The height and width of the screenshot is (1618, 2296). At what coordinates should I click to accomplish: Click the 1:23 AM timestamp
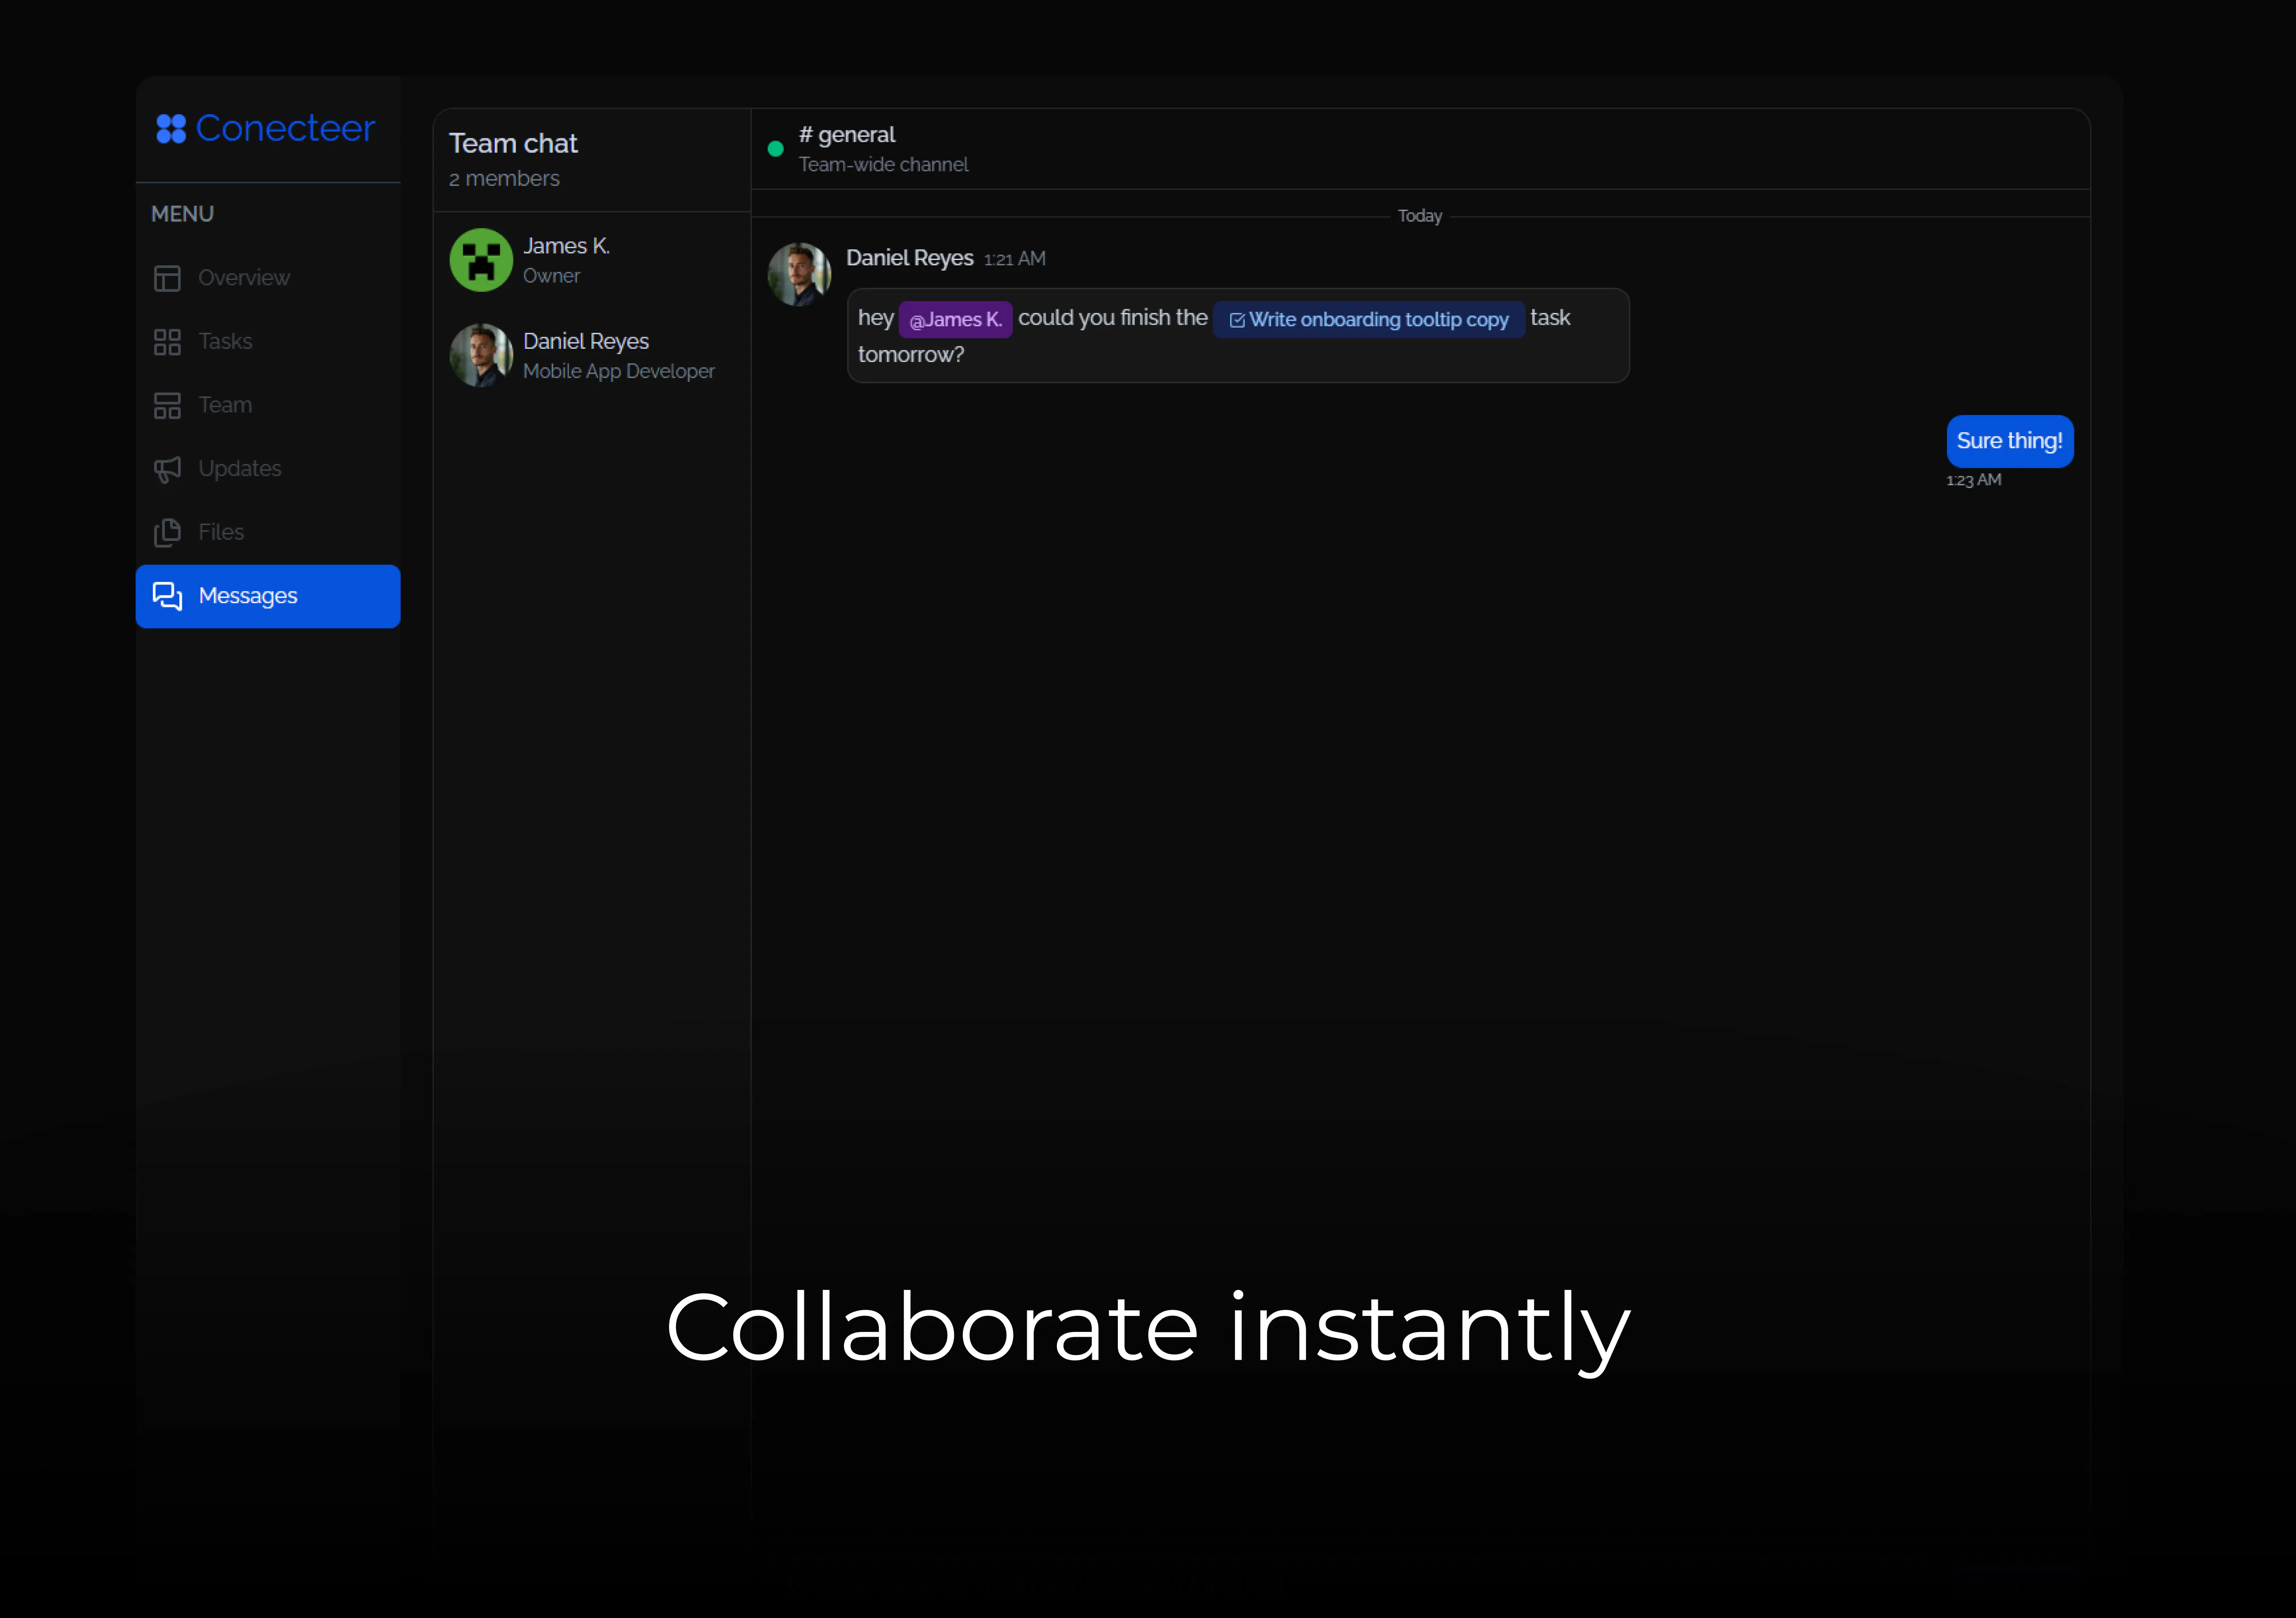1974,481
